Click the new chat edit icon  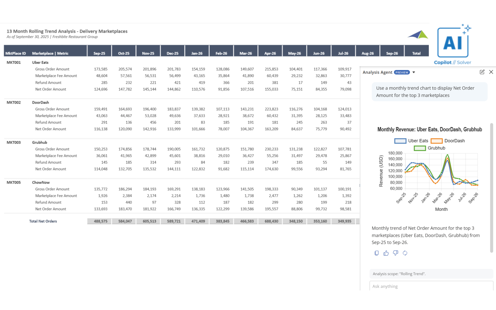point(482,72)
